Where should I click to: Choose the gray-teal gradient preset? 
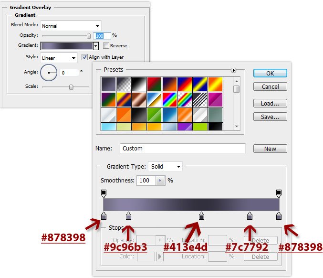(x=216, y=115)
